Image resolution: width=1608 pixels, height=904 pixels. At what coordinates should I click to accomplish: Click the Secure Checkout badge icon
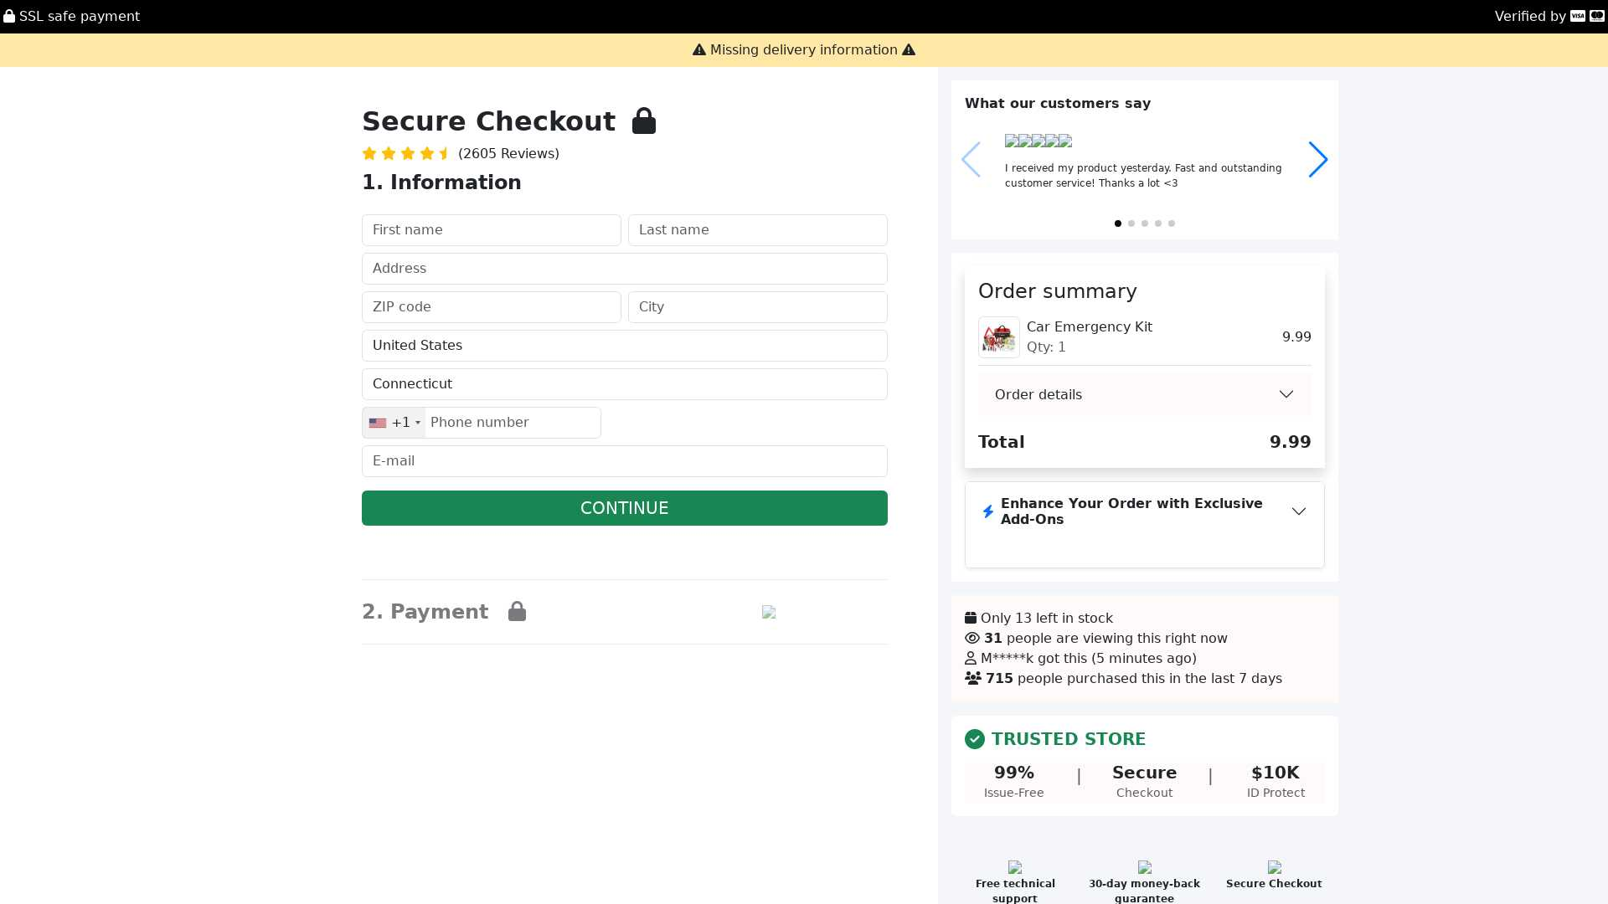(x=1275, y=867)
